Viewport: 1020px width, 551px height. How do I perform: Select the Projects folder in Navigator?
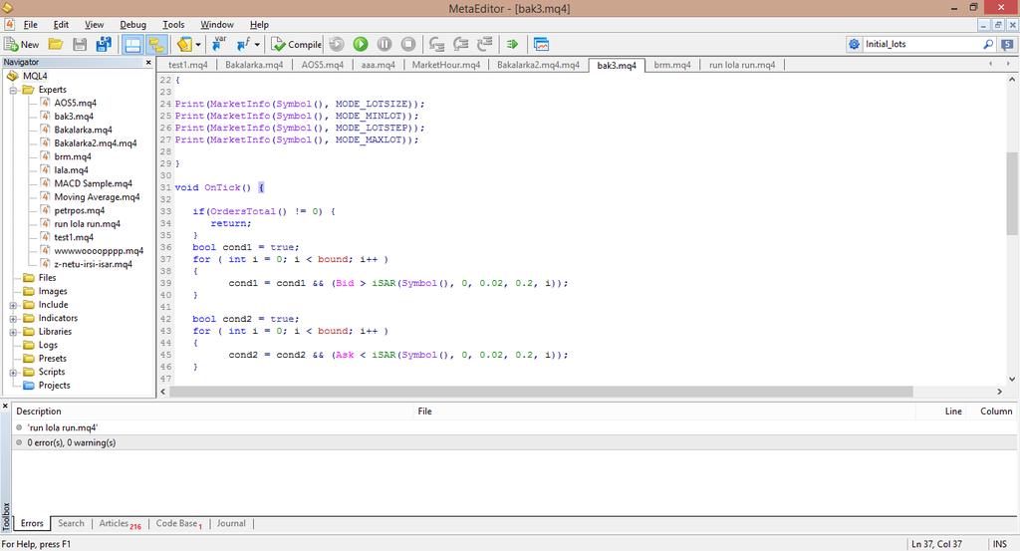click(x=54, y=386)
